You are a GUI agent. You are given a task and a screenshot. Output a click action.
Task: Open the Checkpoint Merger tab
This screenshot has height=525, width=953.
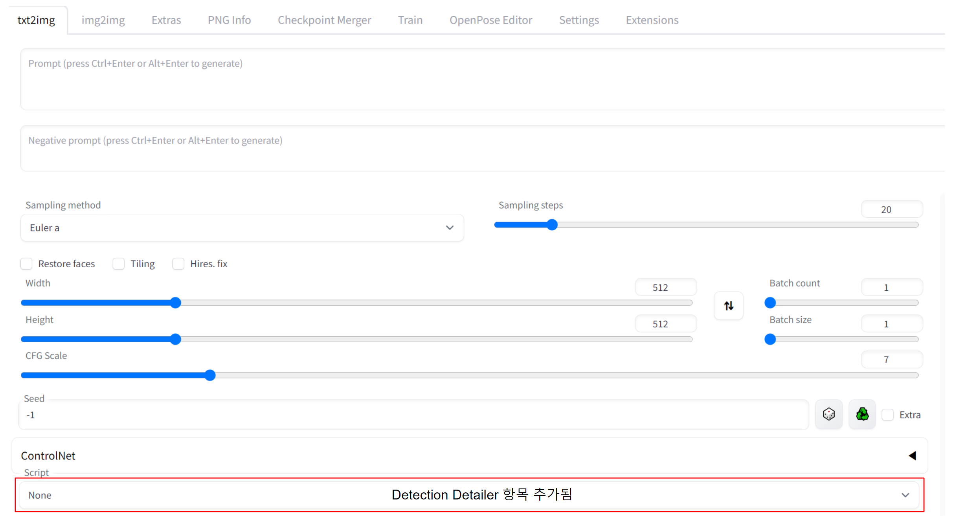[x=324, y=20]
